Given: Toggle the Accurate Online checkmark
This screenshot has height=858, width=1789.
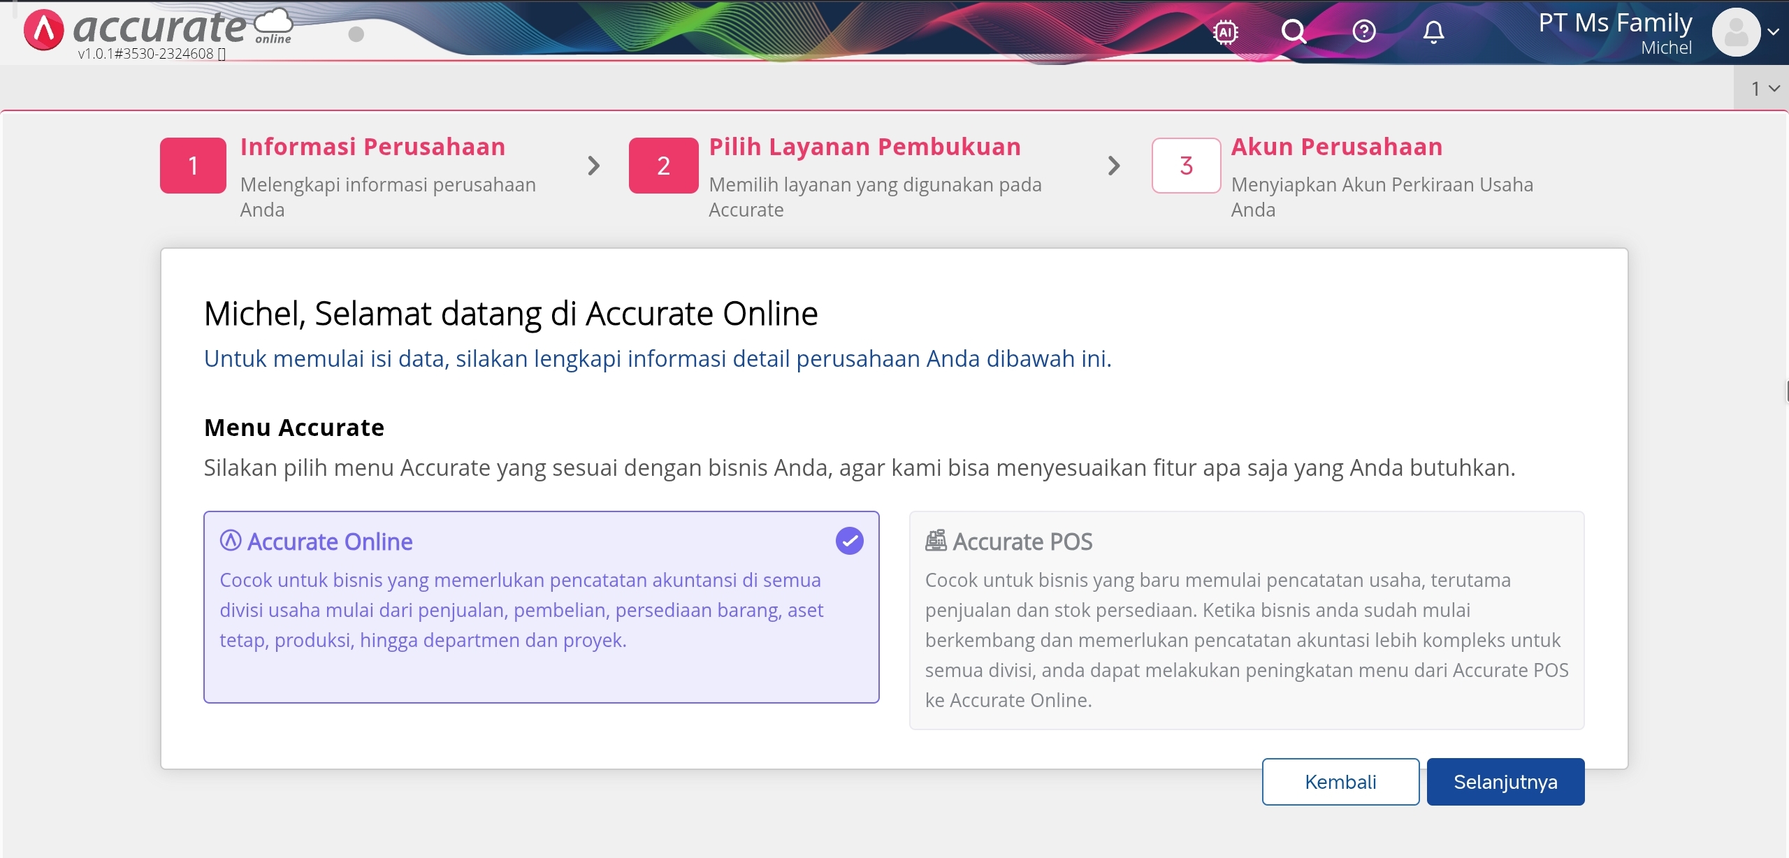Looking at the screenshot, I should point(849,541).
